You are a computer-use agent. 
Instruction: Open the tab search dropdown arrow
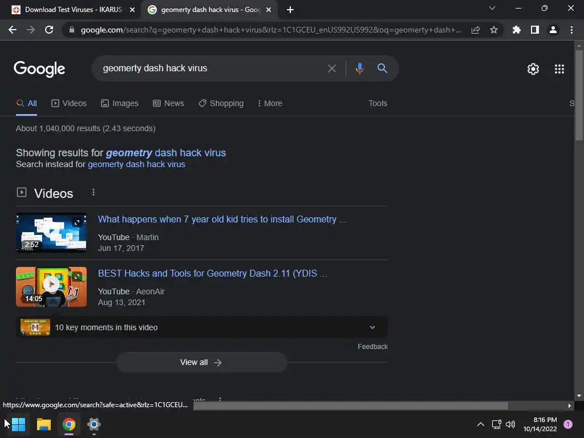[492, 8]
